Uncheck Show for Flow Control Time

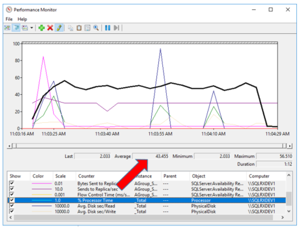[x=12, y=195]
